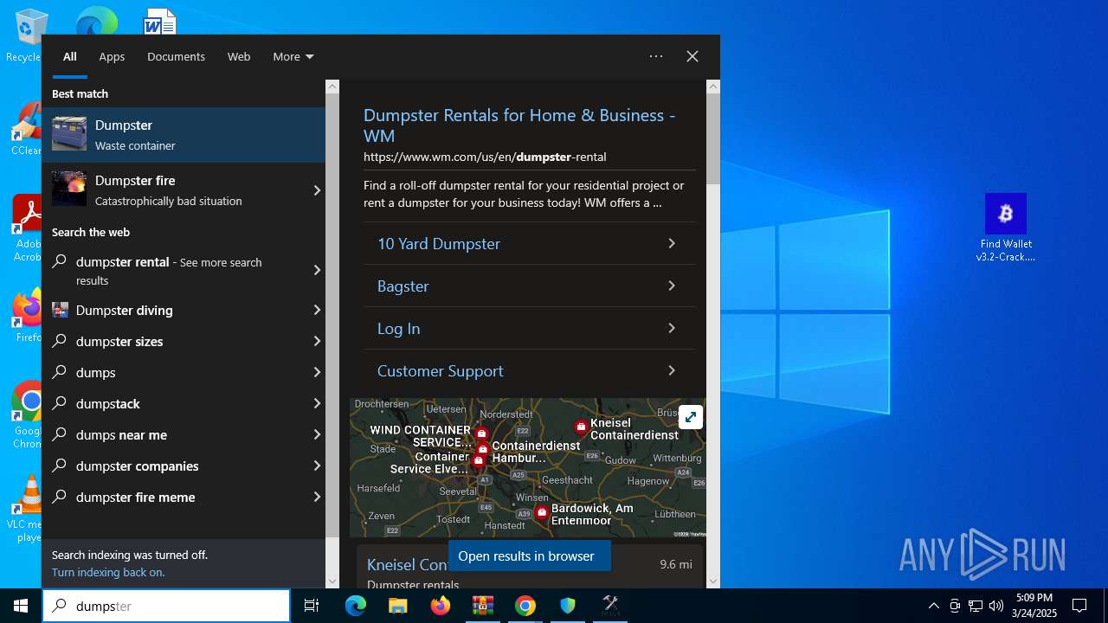Click Turn indexing back on link

(x=108, y=572)
